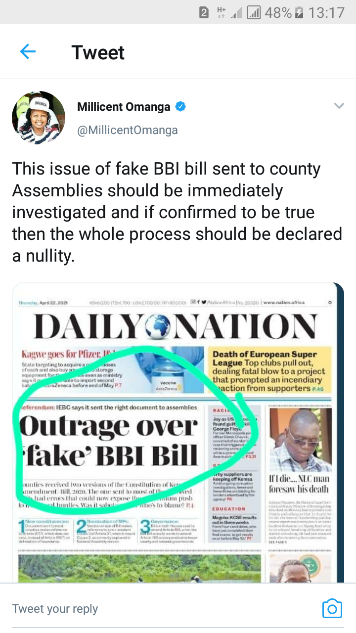Tap the blue verified badge
The image size is (356, 633).
point(181,106)
